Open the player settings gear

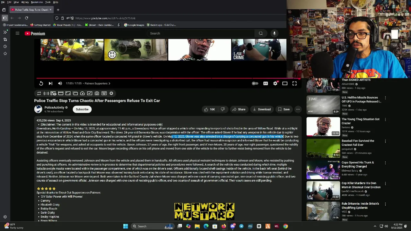275,83
